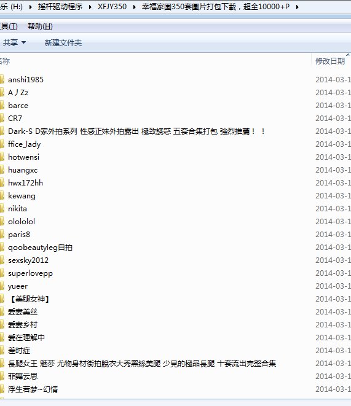Expand breadcrumb arrow after 摇杆驱动程序
This screenshot has height=406, width=351.
(90, 7)
